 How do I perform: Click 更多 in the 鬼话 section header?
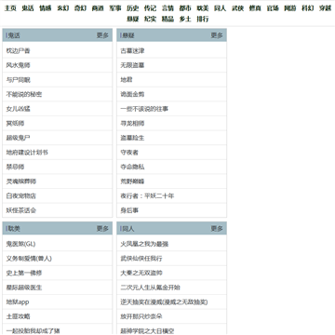pyautogui.click(x=102, y=35)
